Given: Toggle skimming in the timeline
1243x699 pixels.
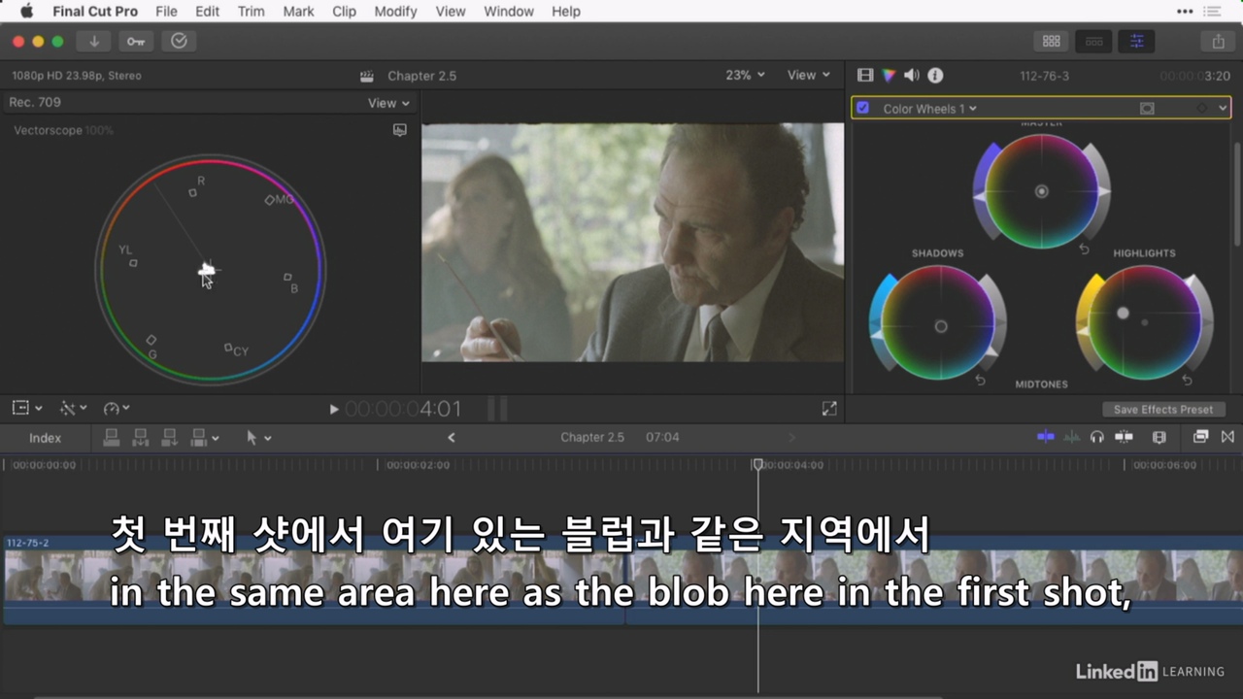Looking at the screenshot, I should pos(1046,437).
